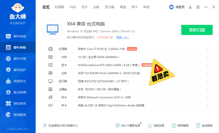
Task: Click the graphics card icon
Action: [x=51, y=65]
